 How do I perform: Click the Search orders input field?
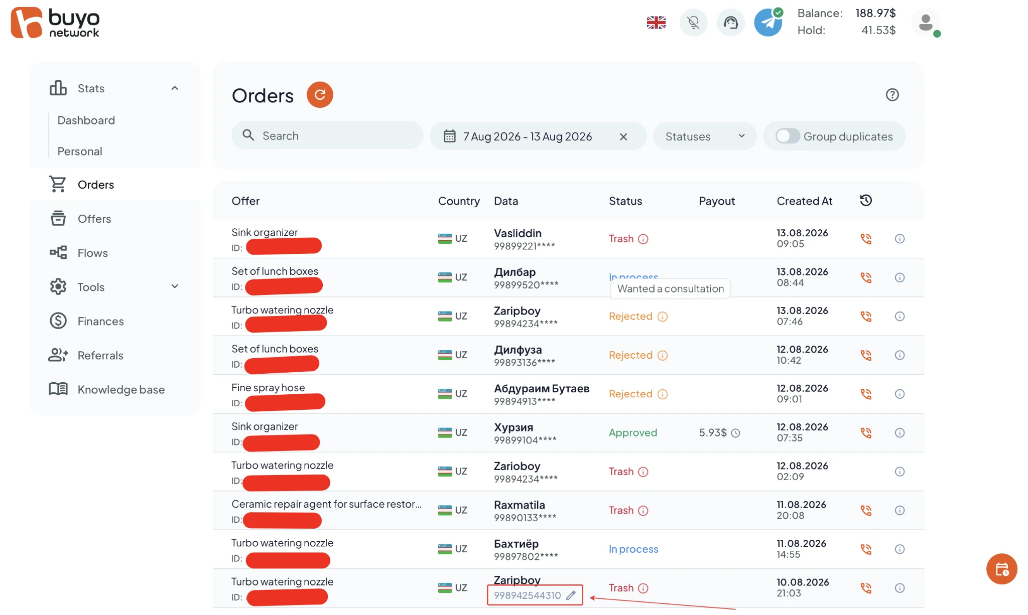(x=327, y=135)
